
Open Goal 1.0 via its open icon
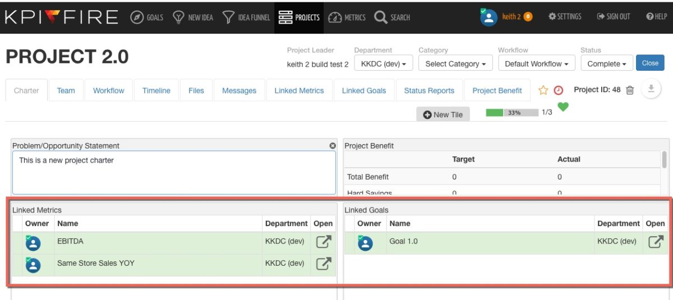coord(656,242)
